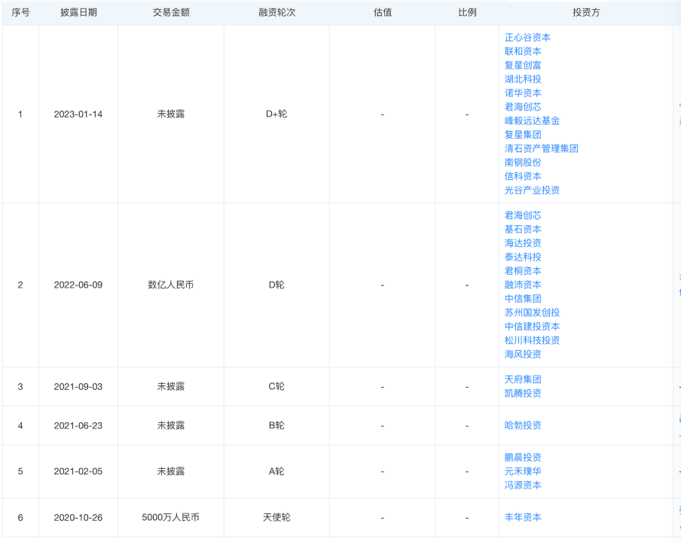
Task: Click the 投资方 column header
Action: tap(585, 13)
